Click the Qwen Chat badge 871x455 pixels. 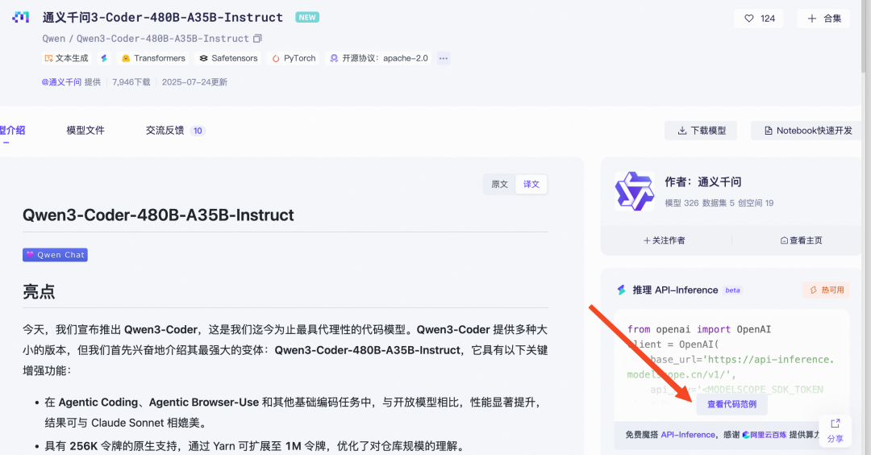pyautogui.click(x=55, y=254)
